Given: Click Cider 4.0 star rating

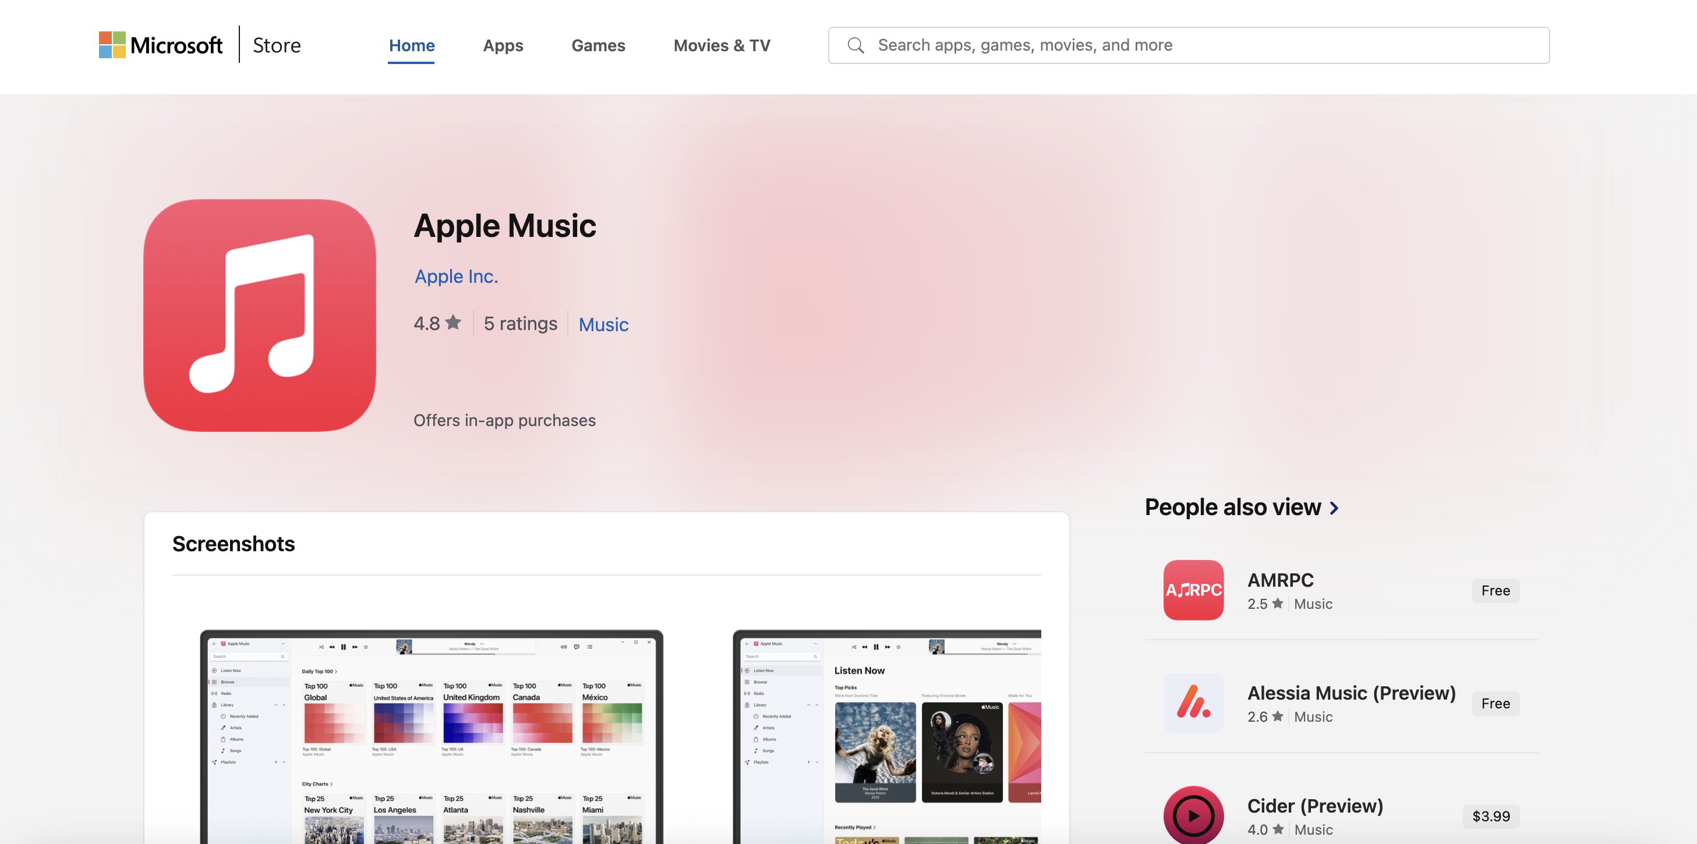Looking at the screenshot, I should pyautogui.click(x=1265, y=829).
